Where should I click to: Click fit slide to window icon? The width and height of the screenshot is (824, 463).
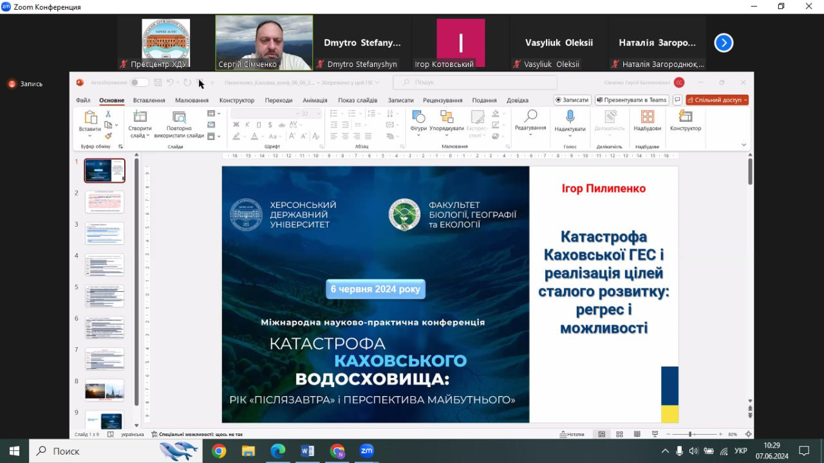(748, 434)
